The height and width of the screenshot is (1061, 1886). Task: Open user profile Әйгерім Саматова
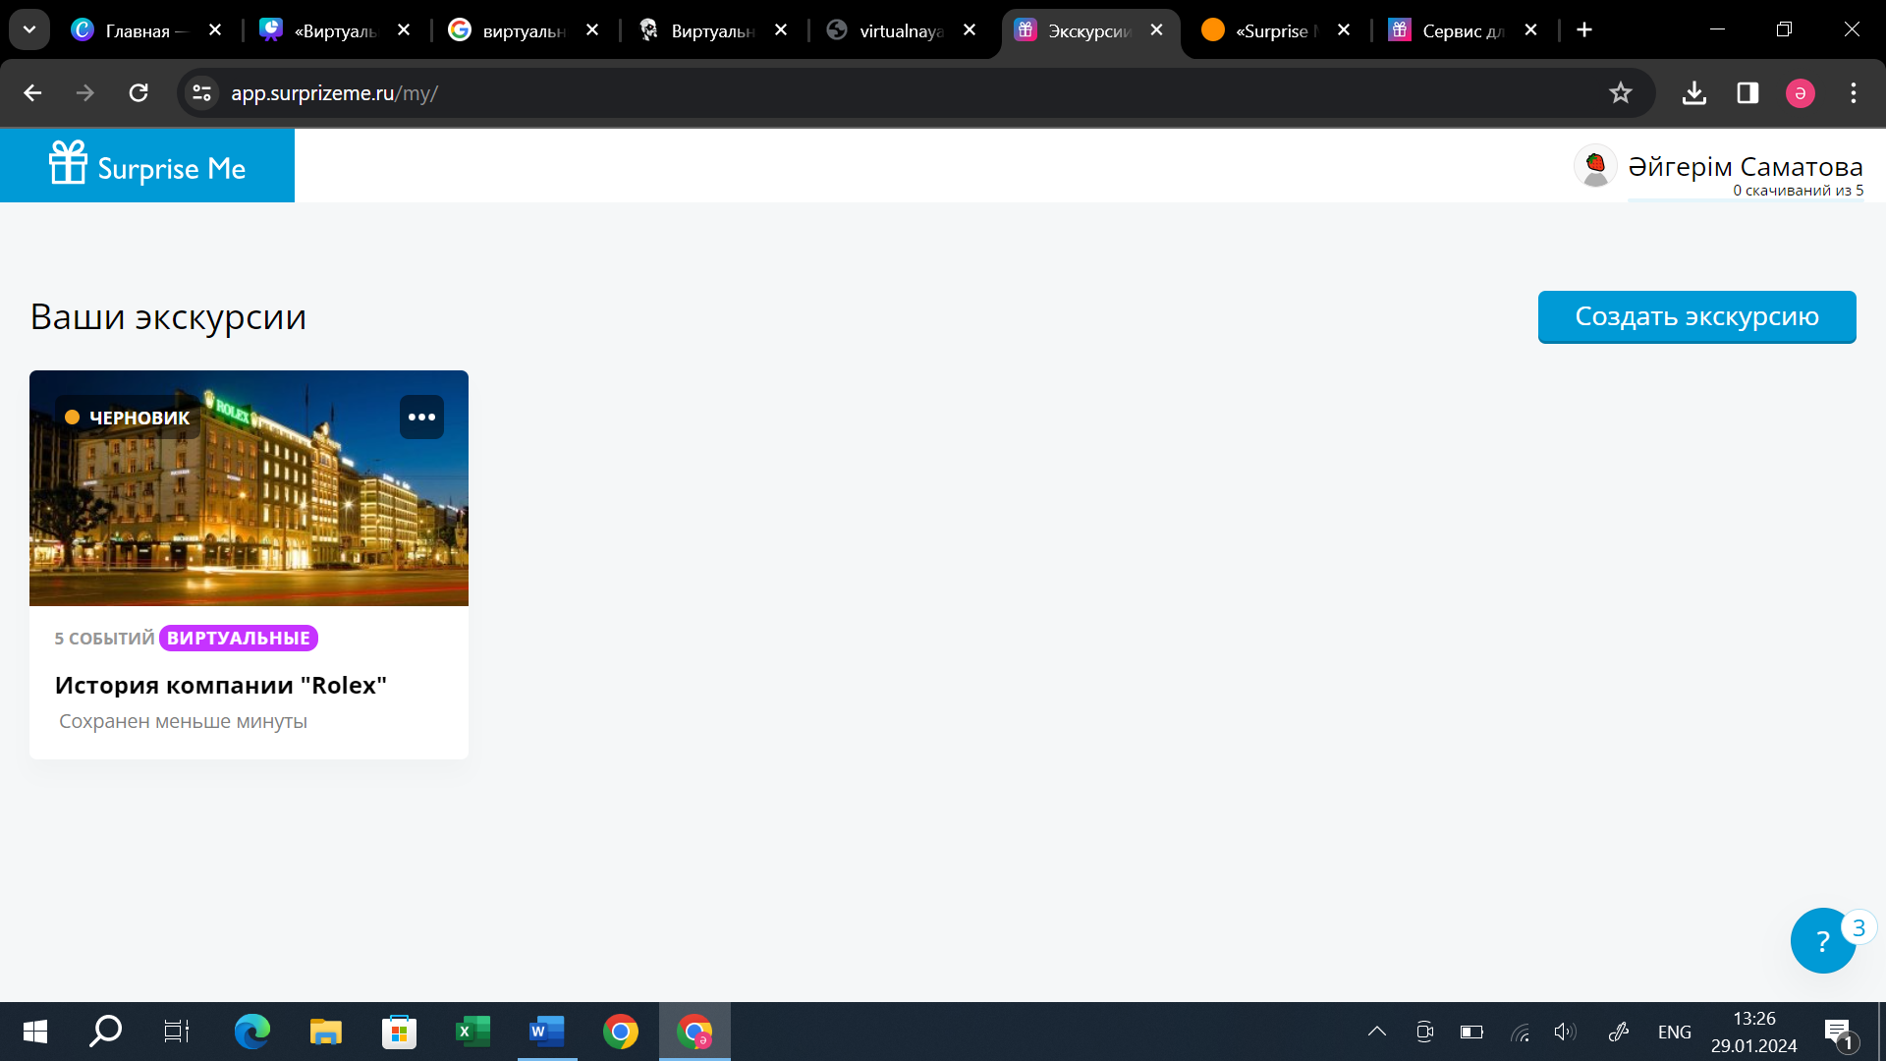[x=1745, y=167]
